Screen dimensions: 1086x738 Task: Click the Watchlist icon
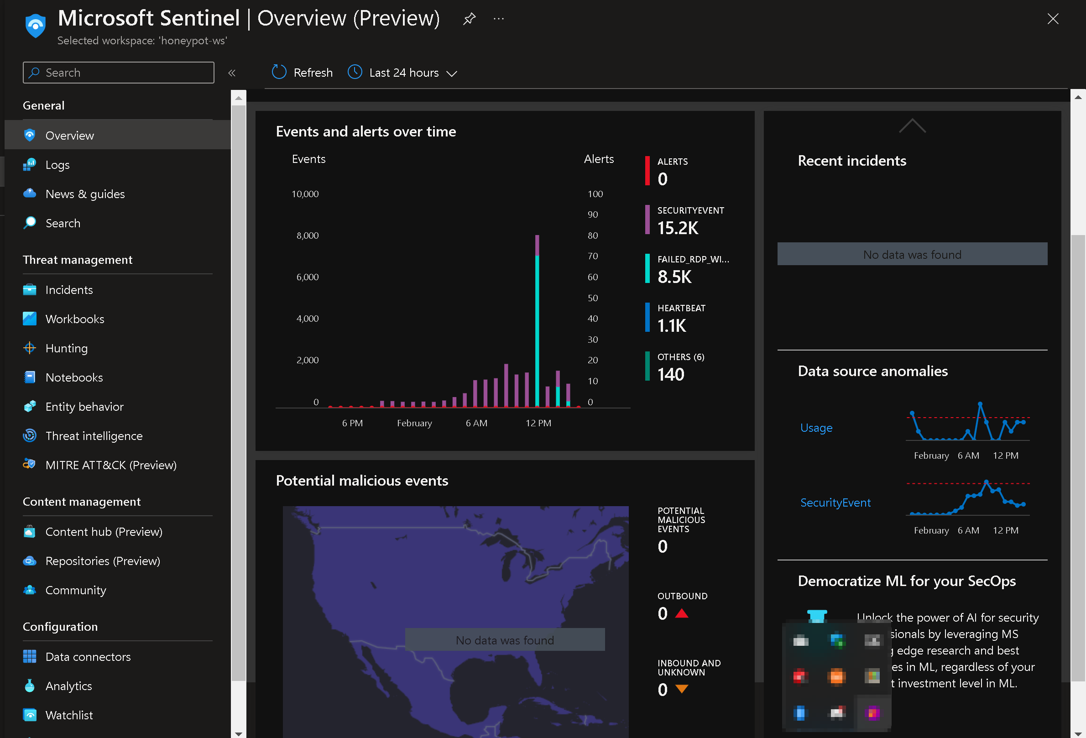(30, 715)
